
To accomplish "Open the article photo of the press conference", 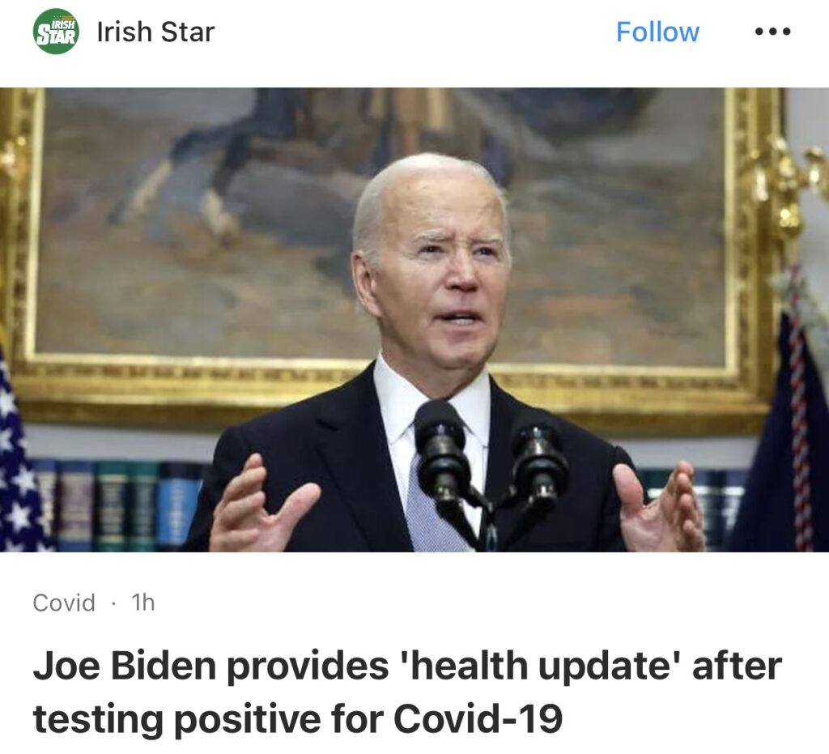I will 414,319.
